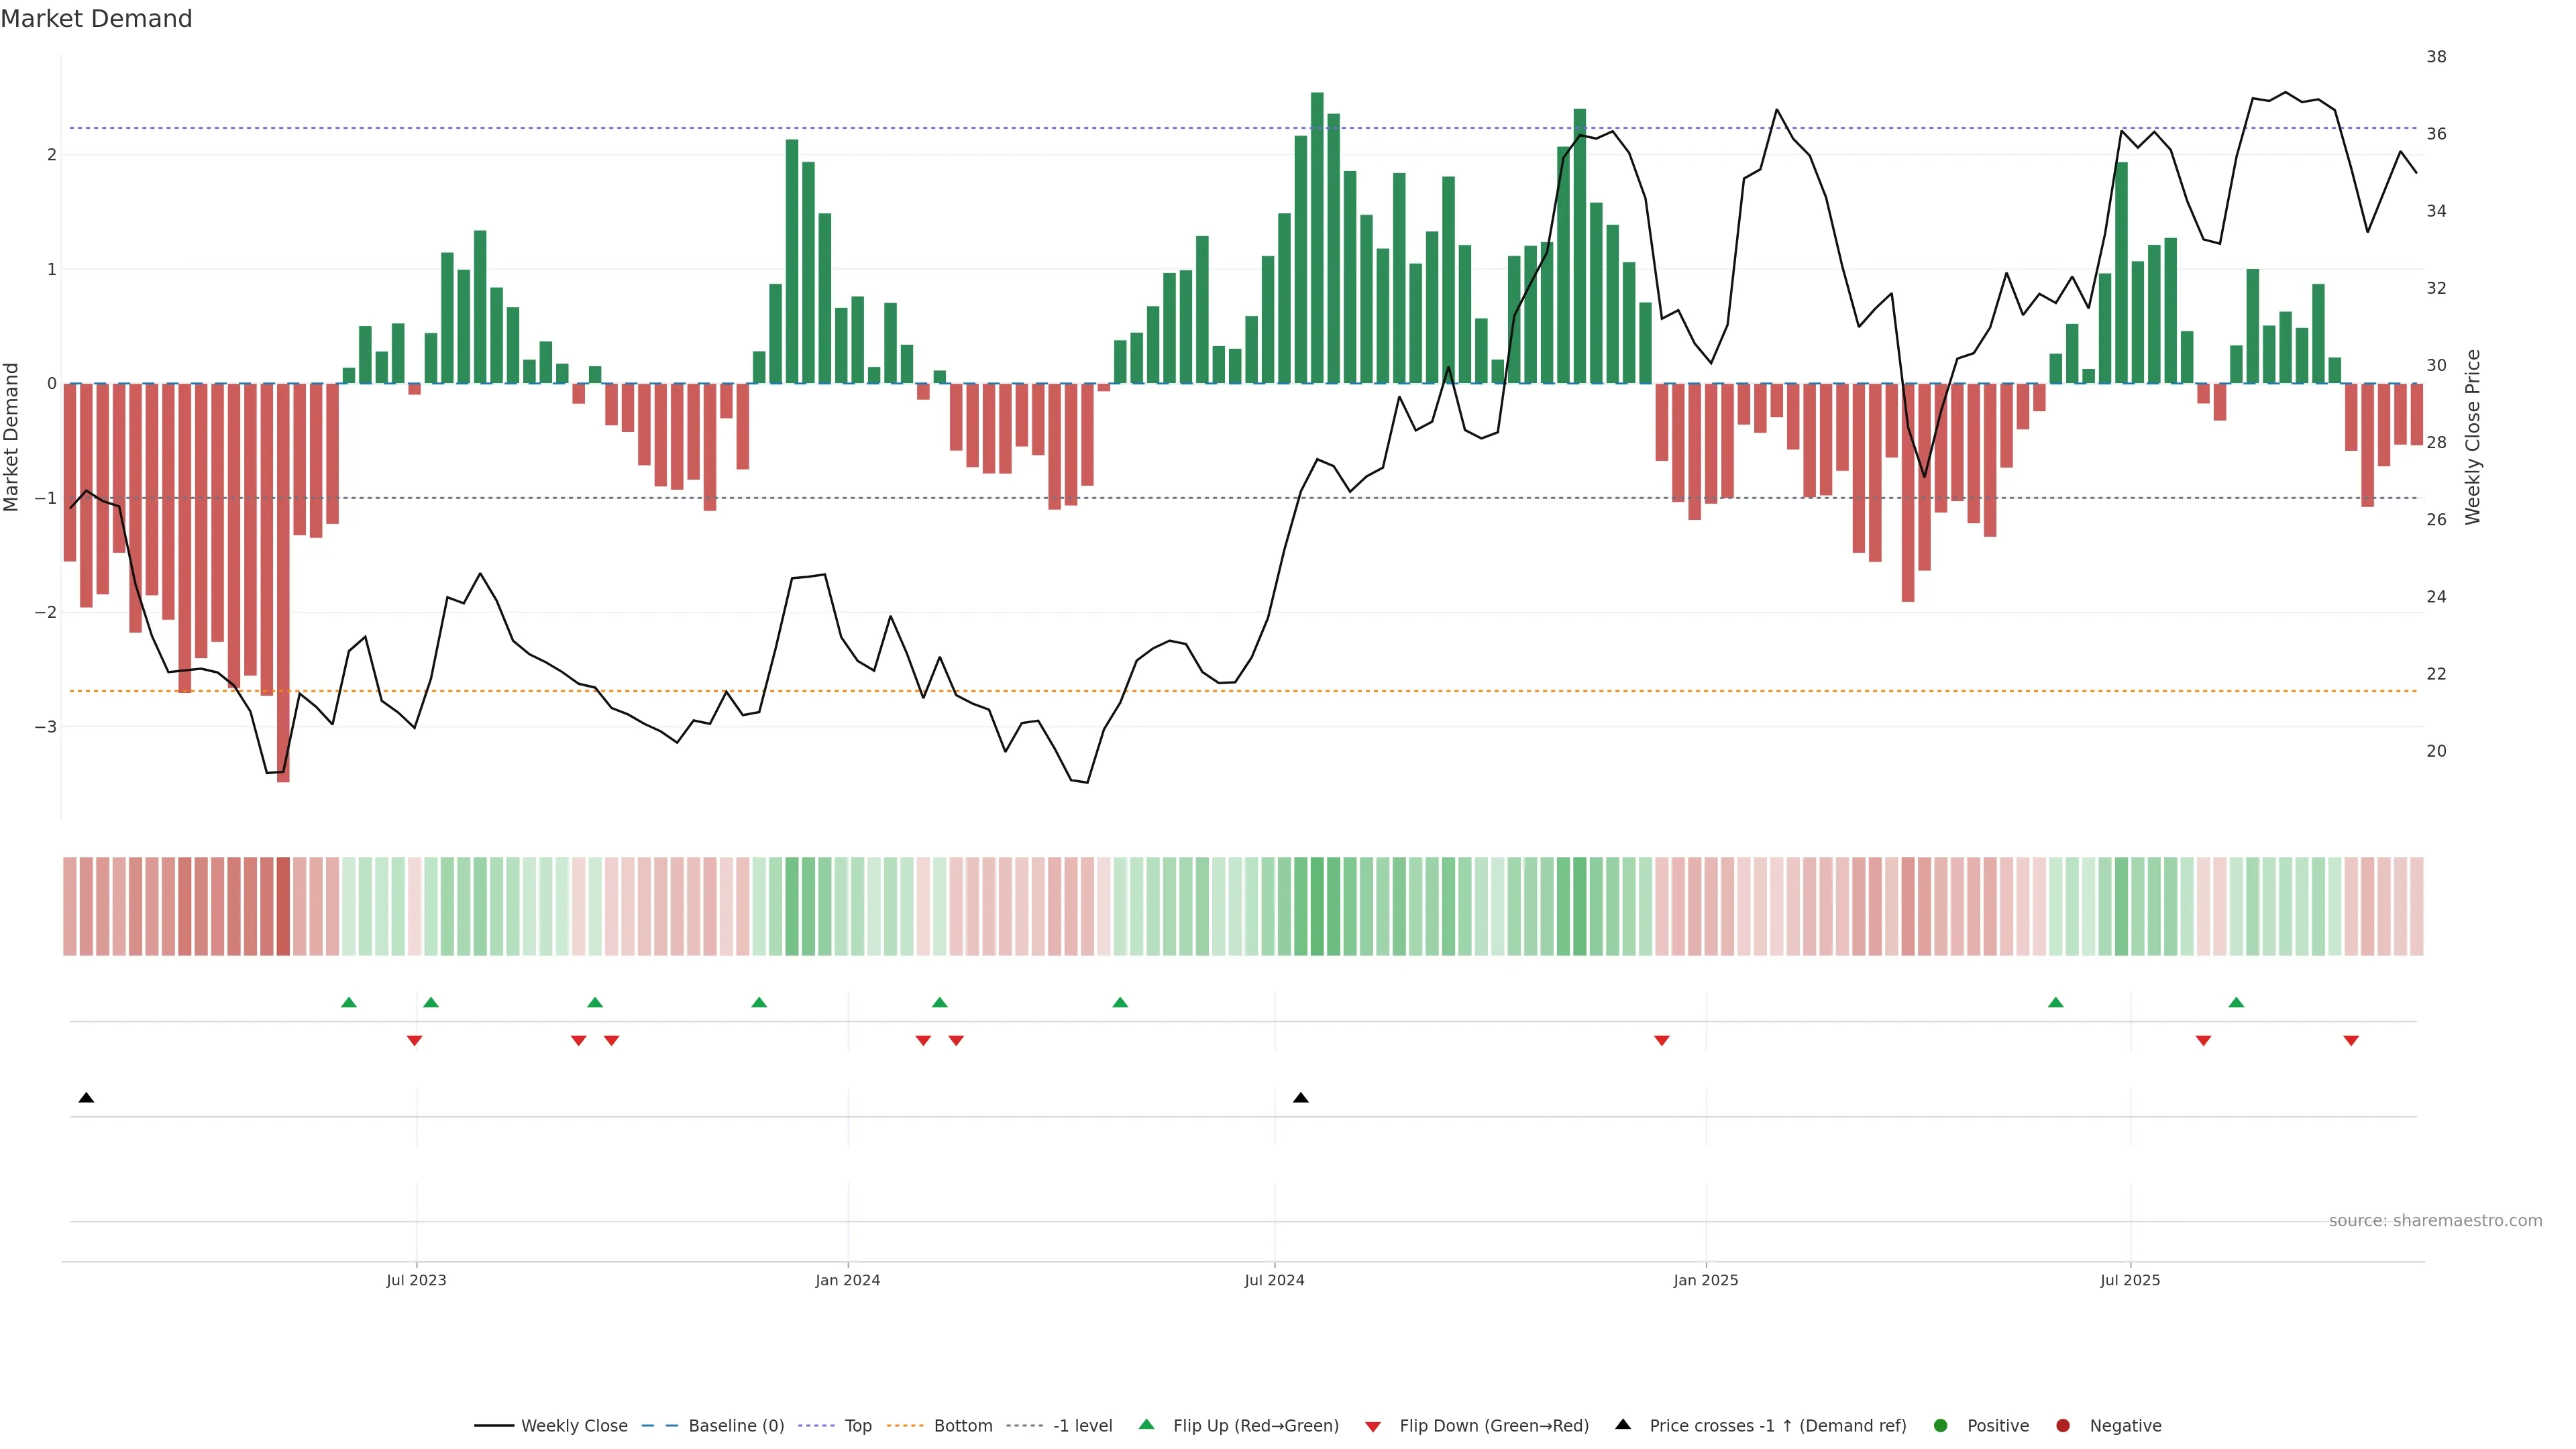Click the source: sharemaestro.com text
2576x1449 pixels.
tap(2435, 1220)
